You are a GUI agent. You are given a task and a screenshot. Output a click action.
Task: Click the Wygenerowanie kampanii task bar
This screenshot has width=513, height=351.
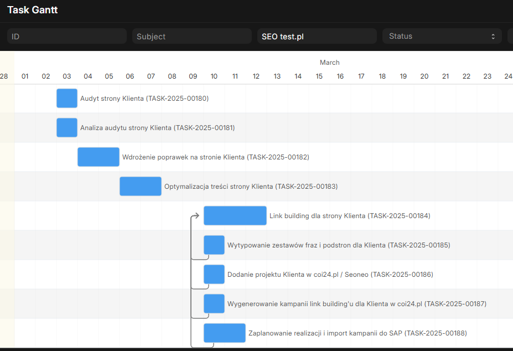[x=214, y=303]
